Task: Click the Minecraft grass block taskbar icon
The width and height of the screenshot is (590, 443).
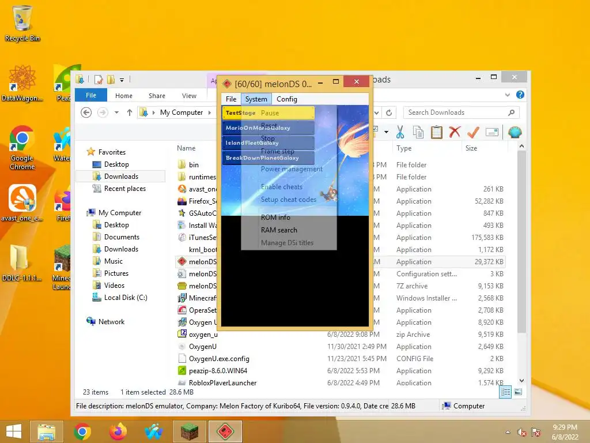Action: click(x=189, y=431)
